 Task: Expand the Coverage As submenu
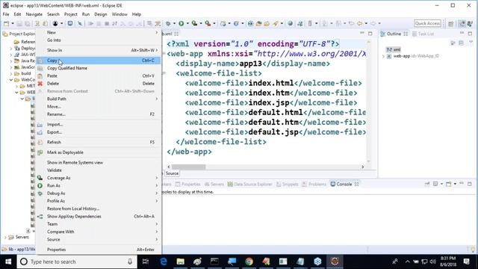pos(98,178)
